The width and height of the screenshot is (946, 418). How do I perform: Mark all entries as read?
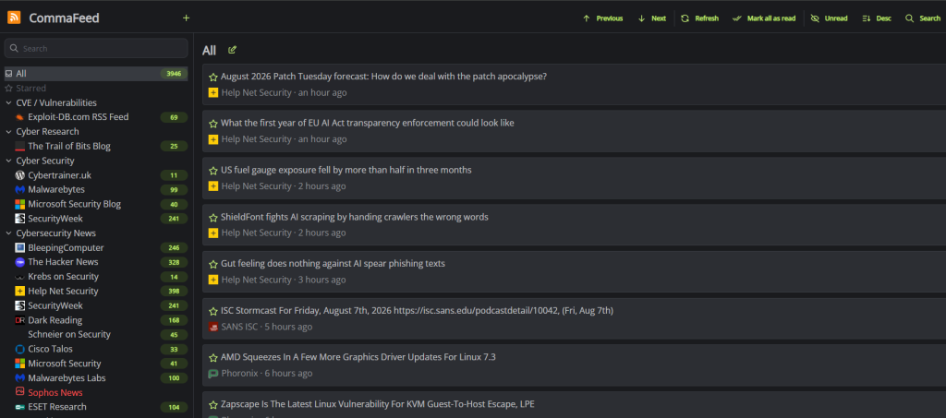(764, 18)
